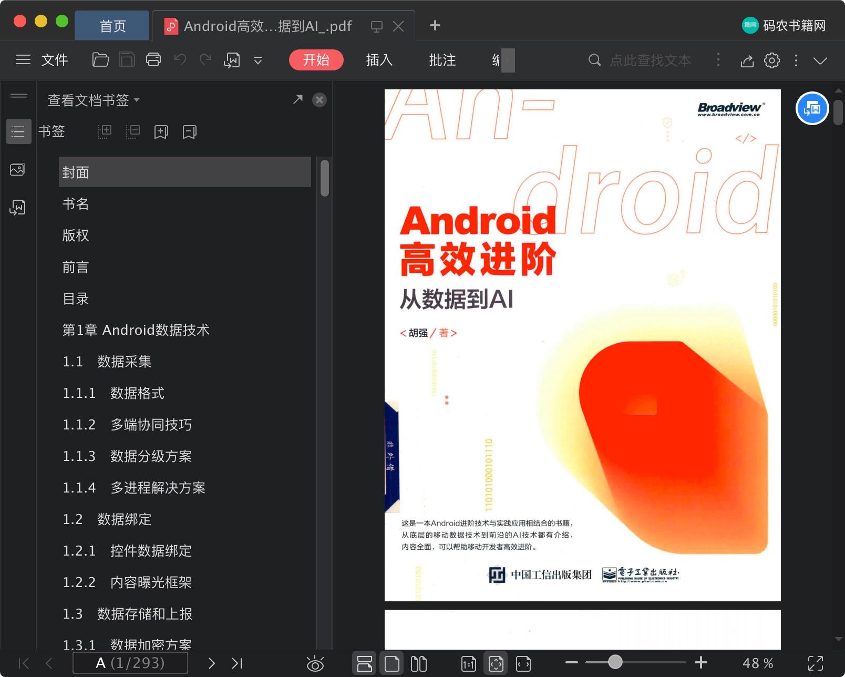Close the Android PDF document tab
The width and height of the screenshot is (845, 677).
click(x=398, y=26)
